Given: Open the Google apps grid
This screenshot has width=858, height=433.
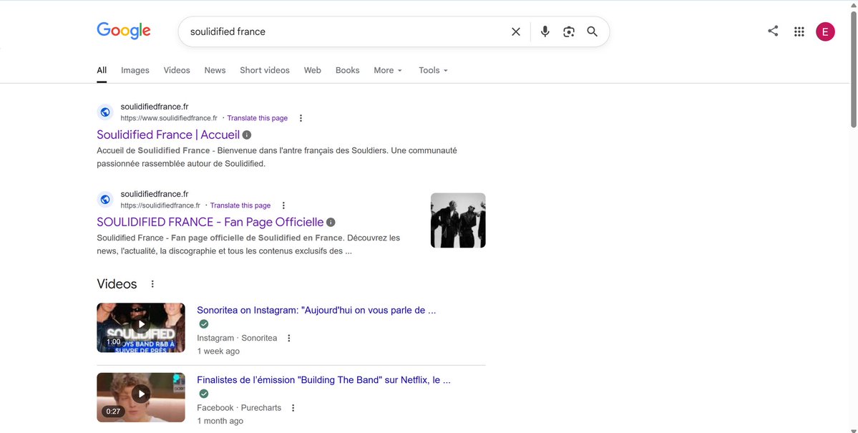Looking at the screenshot, I should coord(799,31).
